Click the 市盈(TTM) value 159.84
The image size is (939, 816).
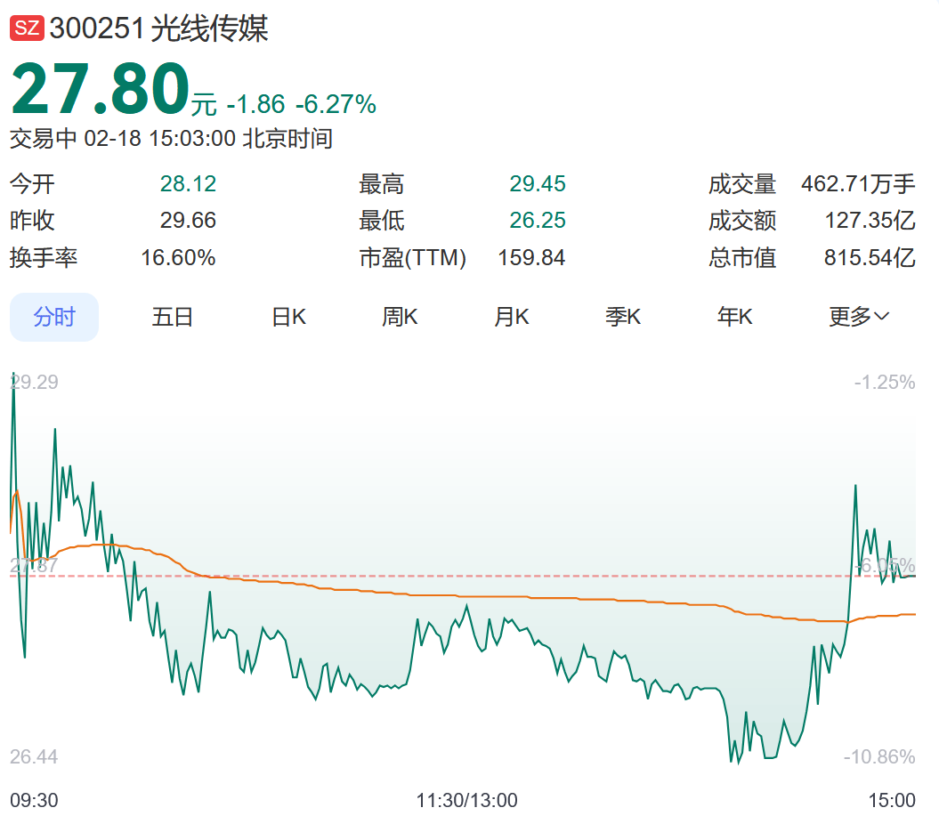(x=531, y=258)
